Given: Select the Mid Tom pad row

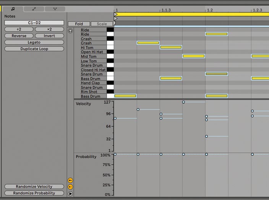Looking at the screenshot, I should 94,56.
